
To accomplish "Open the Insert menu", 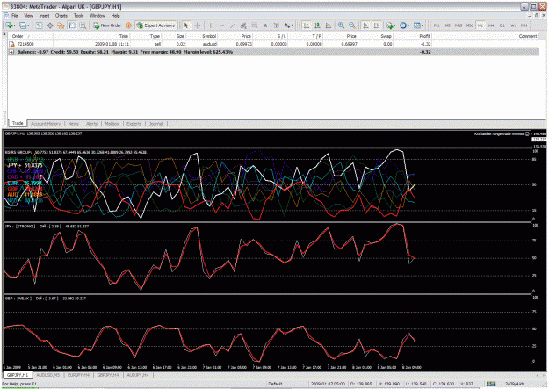I will coord(44,16).
